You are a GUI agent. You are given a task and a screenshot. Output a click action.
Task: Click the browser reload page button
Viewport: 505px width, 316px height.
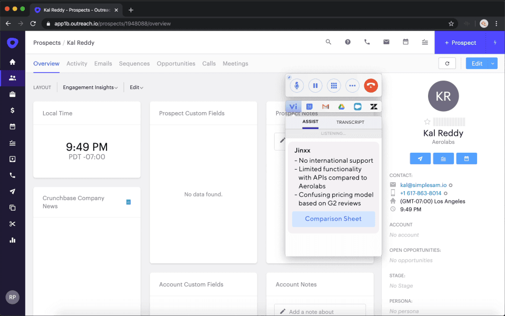[x=33, y=24]
